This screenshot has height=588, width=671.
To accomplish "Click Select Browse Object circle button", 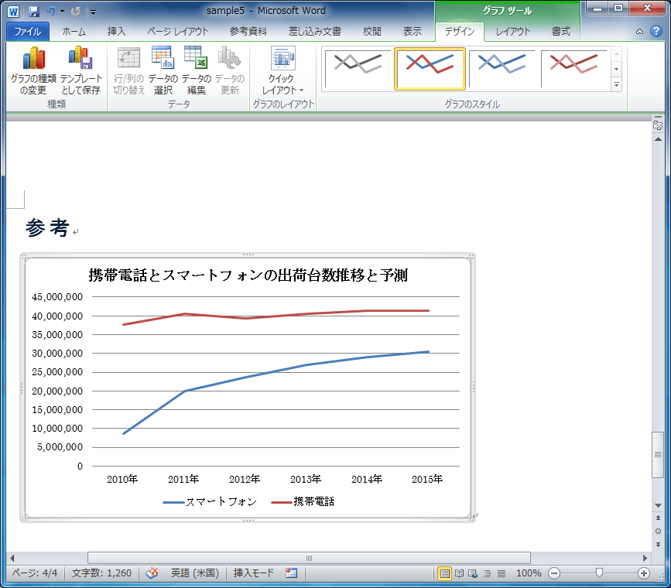I will [658, 531].
